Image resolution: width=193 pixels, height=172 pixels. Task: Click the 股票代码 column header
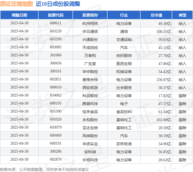point(56,15)
